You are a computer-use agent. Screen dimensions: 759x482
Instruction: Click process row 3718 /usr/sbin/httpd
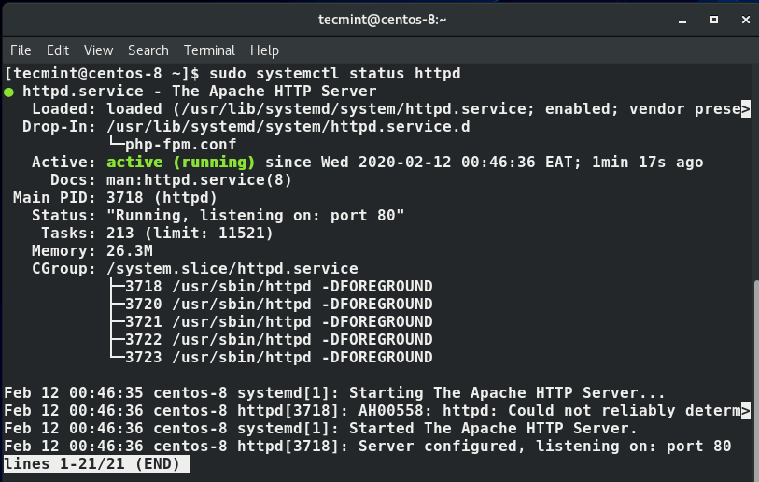coord(278,286)
